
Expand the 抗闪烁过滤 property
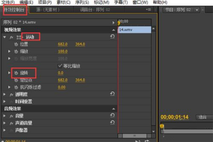tap(9, 87)
